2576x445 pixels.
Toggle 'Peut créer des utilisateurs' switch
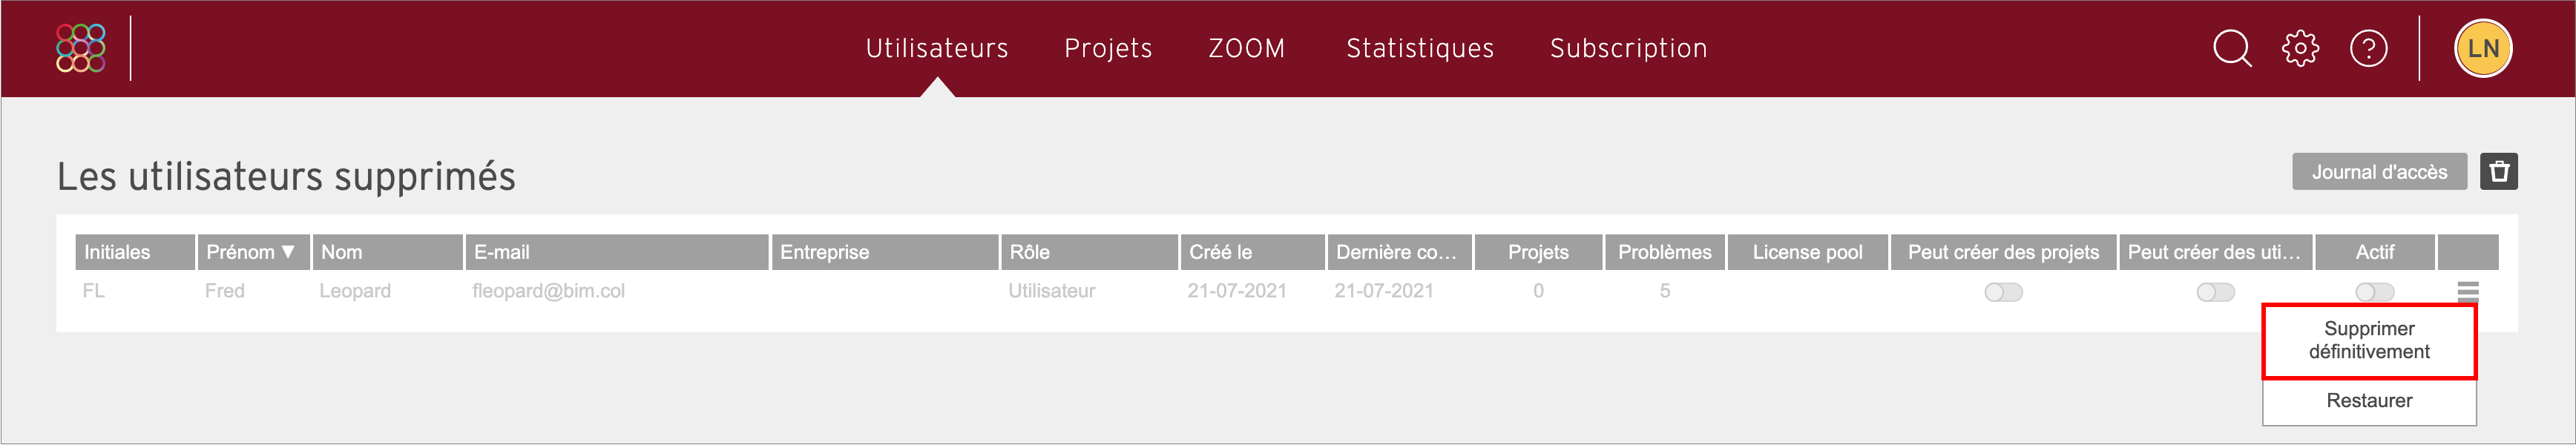2215,292
